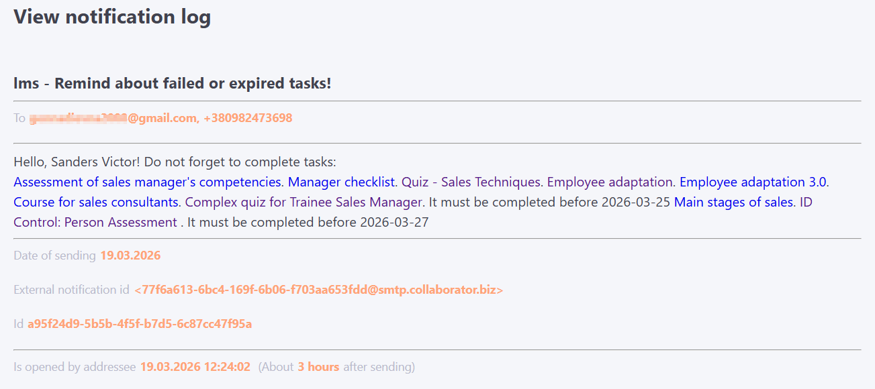Viewport: 875px width, 389px height.
Task: Open Complex quiz for Trainee Sales Manager
Action: 304,202
